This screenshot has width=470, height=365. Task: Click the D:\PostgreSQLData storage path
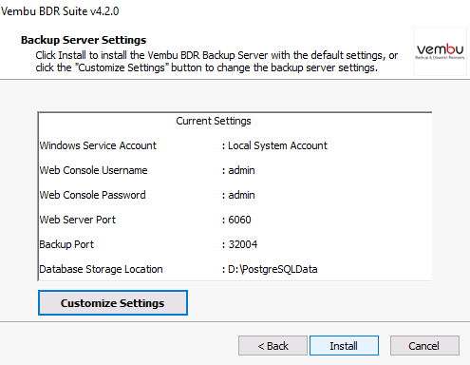pyautogui.click(x=273, y=269)
